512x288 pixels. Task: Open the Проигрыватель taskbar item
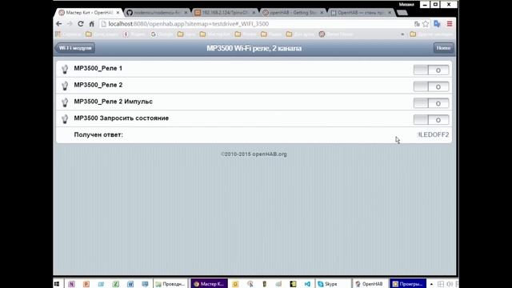(408, 284)
